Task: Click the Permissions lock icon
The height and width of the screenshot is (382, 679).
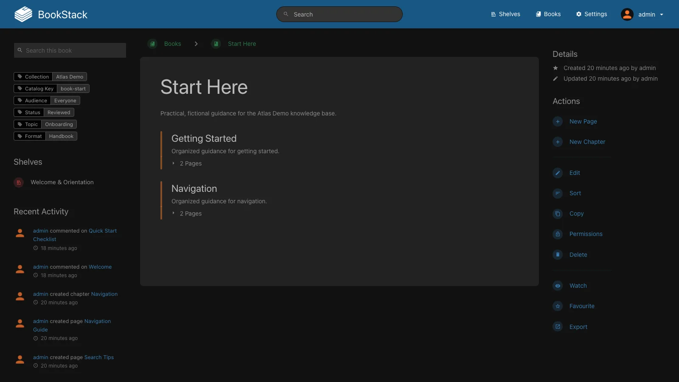Action: pos(558,234)
